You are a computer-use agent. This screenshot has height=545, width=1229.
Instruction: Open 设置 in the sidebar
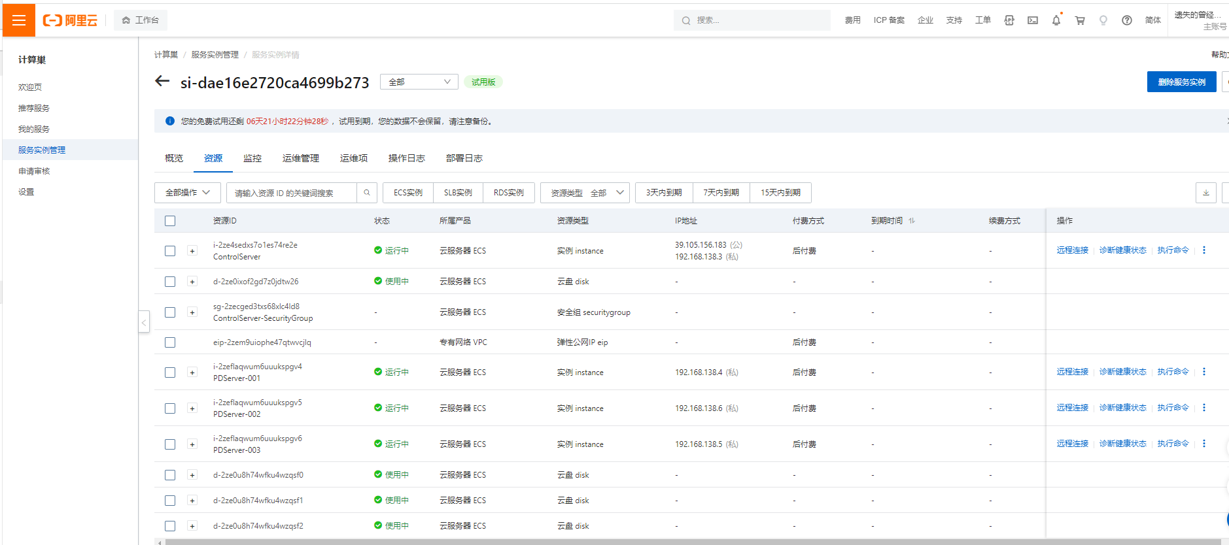tap(26, 192)
